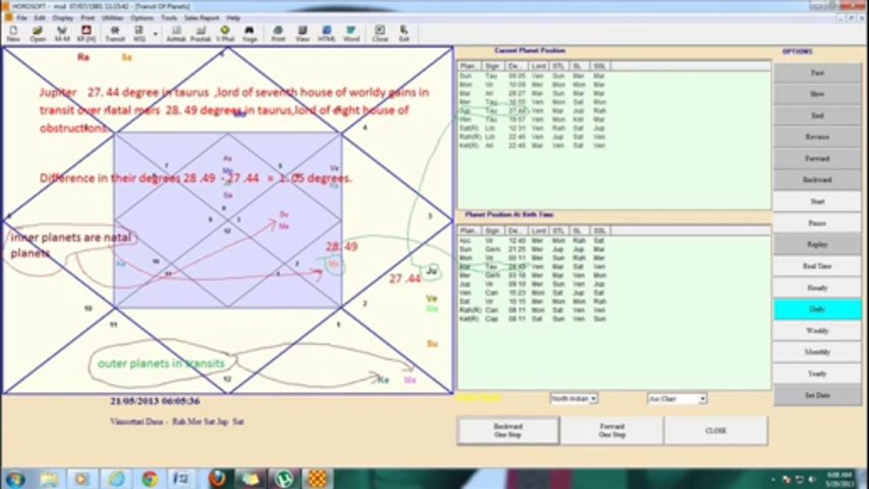Select the KP(H) toolbar icon
The width and height of the screenshot is (869, 489).
87,34
